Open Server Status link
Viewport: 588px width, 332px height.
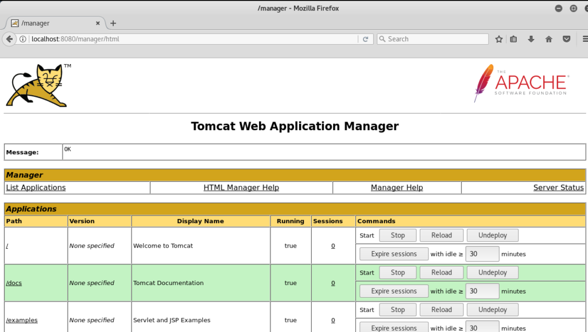pos(558,188)
